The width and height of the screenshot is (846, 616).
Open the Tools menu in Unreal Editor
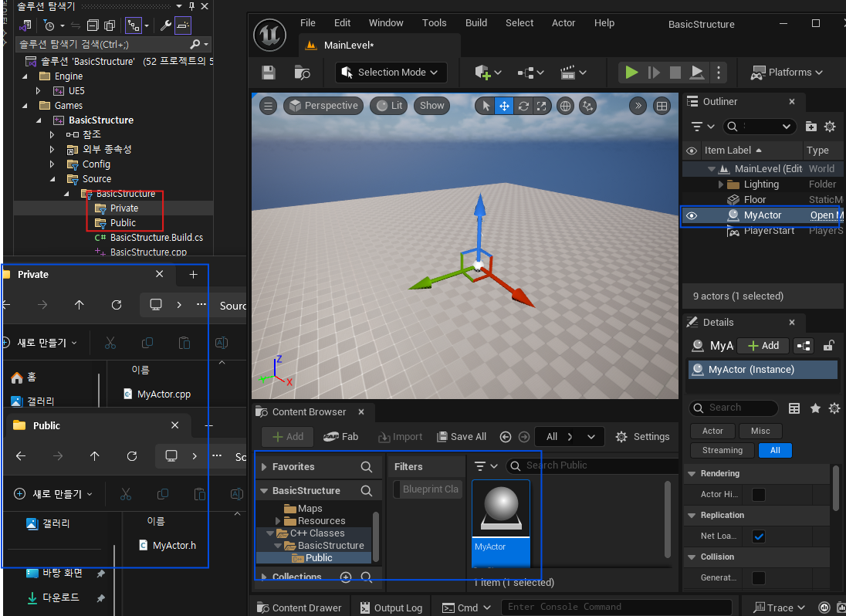434,22
